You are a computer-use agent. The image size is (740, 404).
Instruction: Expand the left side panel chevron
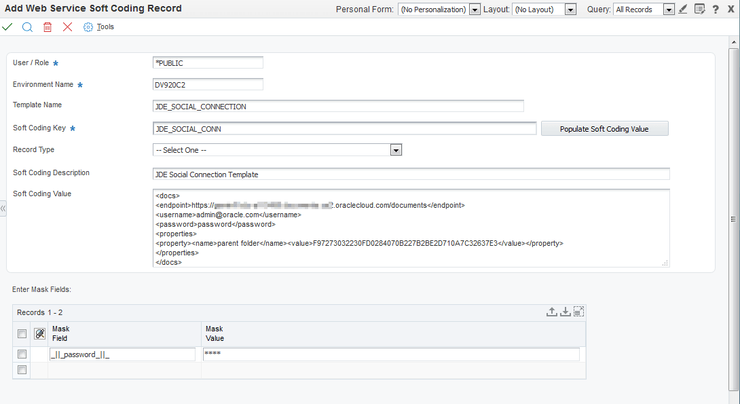[x=3, y=208]
